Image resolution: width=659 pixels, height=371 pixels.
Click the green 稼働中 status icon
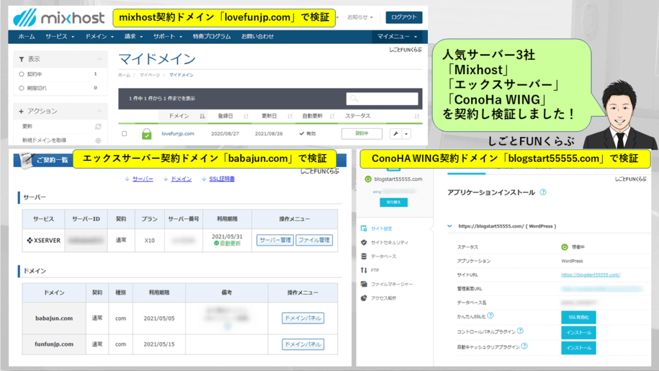[564, 247]
